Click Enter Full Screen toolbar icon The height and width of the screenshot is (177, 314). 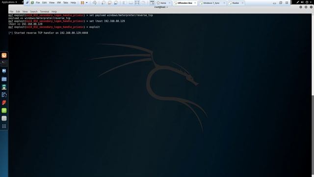(x=137, y=2)
